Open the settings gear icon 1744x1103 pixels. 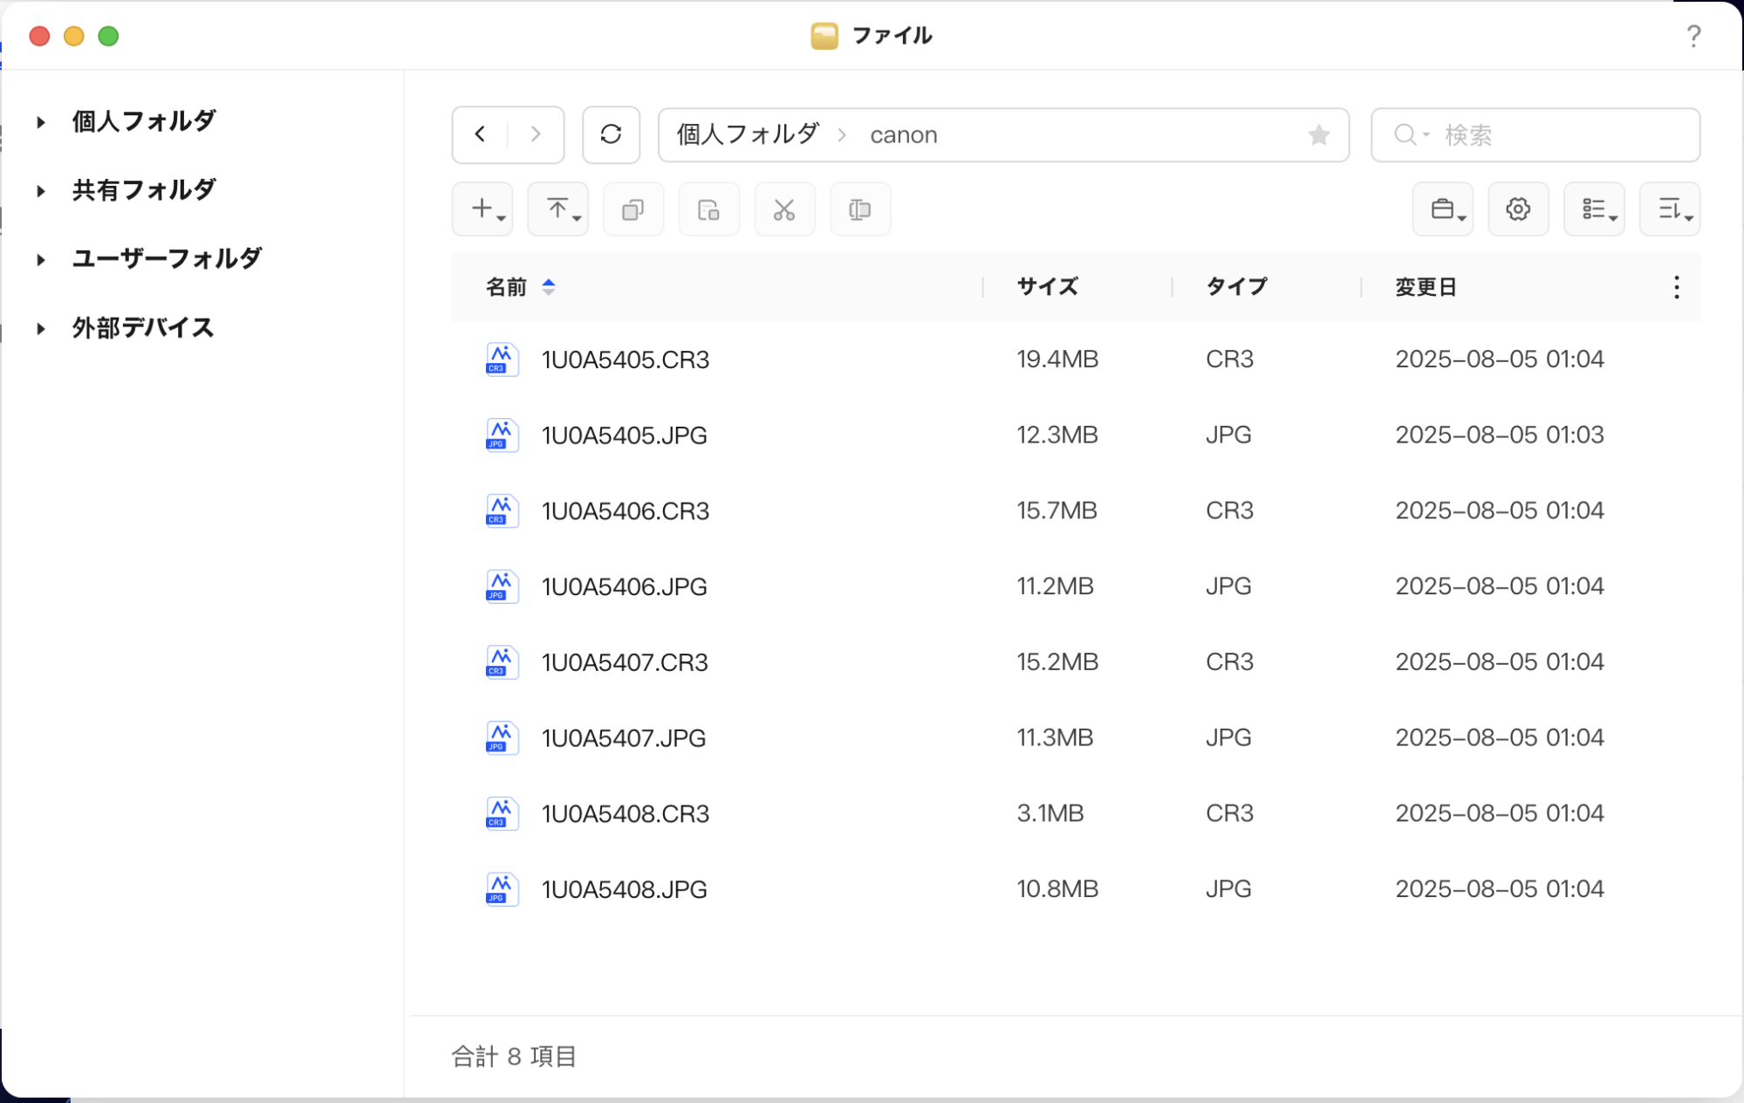tap(1517, 209)
